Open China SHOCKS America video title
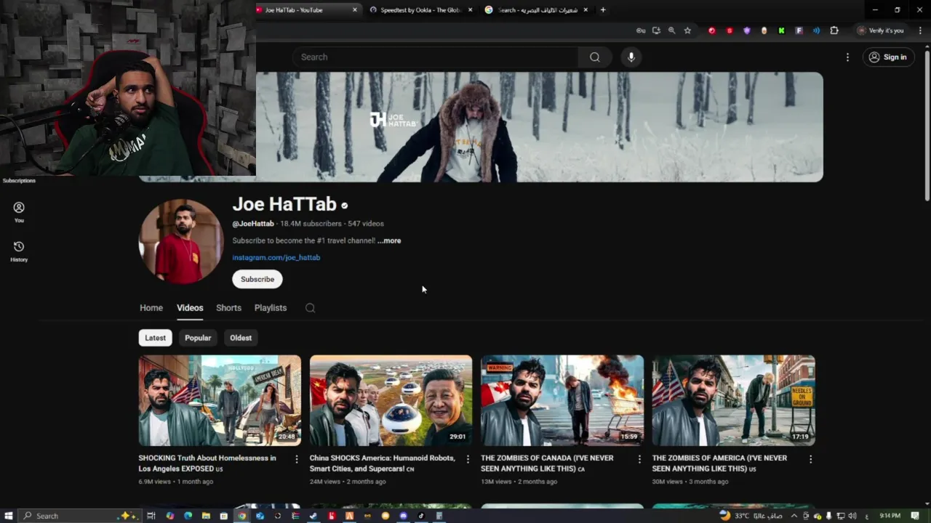This screenshot has height=523, width=931. pos(383,463)
